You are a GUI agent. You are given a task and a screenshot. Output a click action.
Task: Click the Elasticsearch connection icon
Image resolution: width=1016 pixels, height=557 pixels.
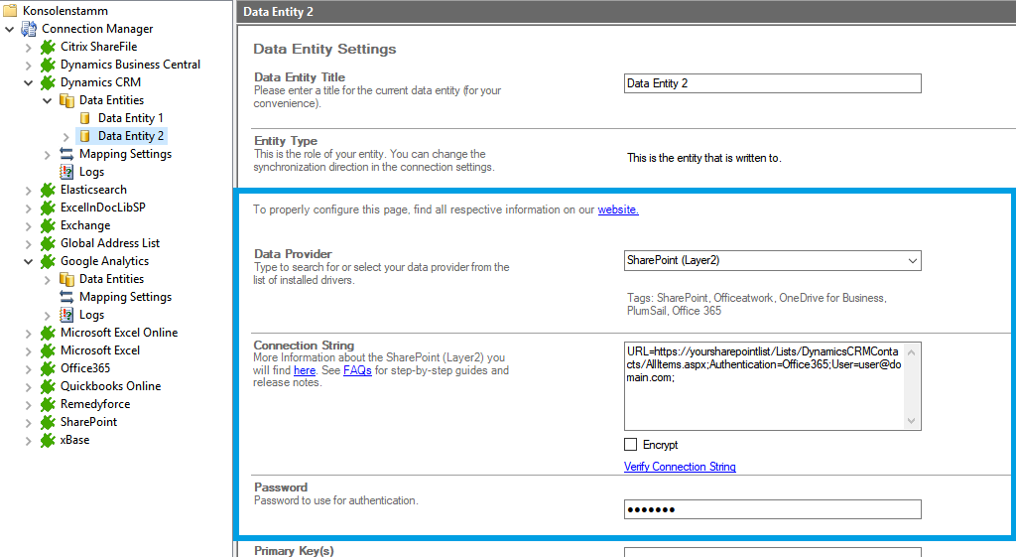48,190
